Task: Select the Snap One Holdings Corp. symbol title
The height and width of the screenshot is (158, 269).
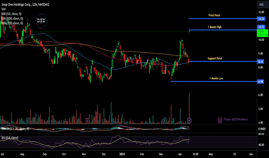Action: coord(25,5)
